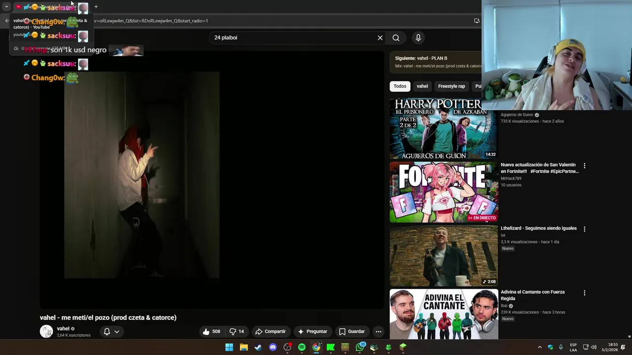
Task: Click the Windows Security tray icon
Action: coord(551,347)
